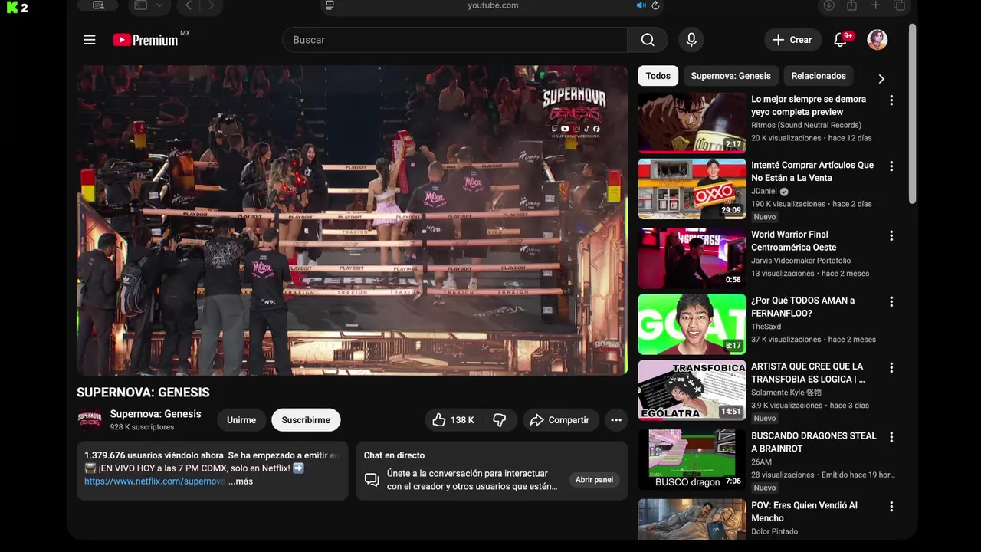Viewport: 981px width, 552px height.
Task: Open 'Jarvis Videomaker Portafolio' channel name
Action: (801, 261)
